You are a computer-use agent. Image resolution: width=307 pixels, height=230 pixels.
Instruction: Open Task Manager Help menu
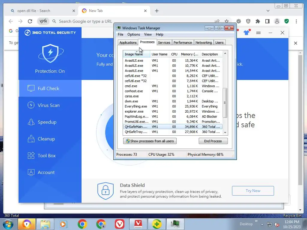[x=159, y=34]
